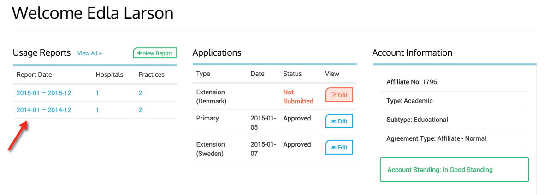Click the Not Submitted status text

pos(298,97)
